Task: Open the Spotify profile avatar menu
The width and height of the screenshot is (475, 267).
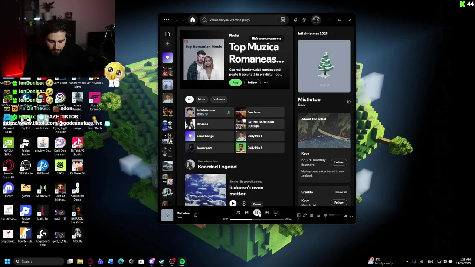Action: pos(316,20)
